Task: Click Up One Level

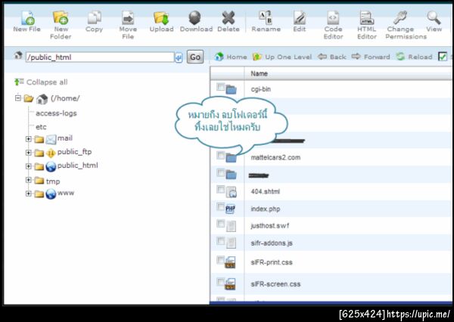Action: [x=282, y=57]
